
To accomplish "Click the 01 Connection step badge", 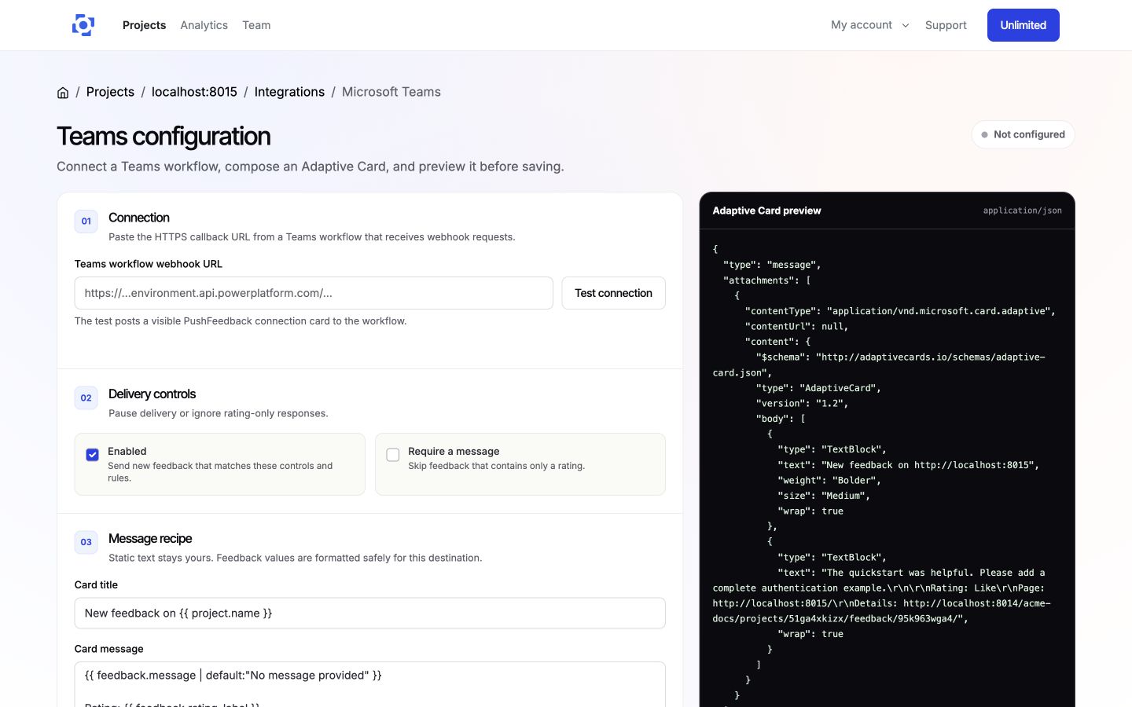I will (86, 222).
